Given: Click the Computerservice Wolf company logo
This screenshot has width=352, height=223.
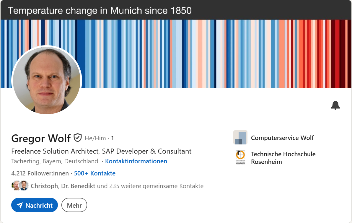Looking at the screenshot, I should tap(240, 137).
